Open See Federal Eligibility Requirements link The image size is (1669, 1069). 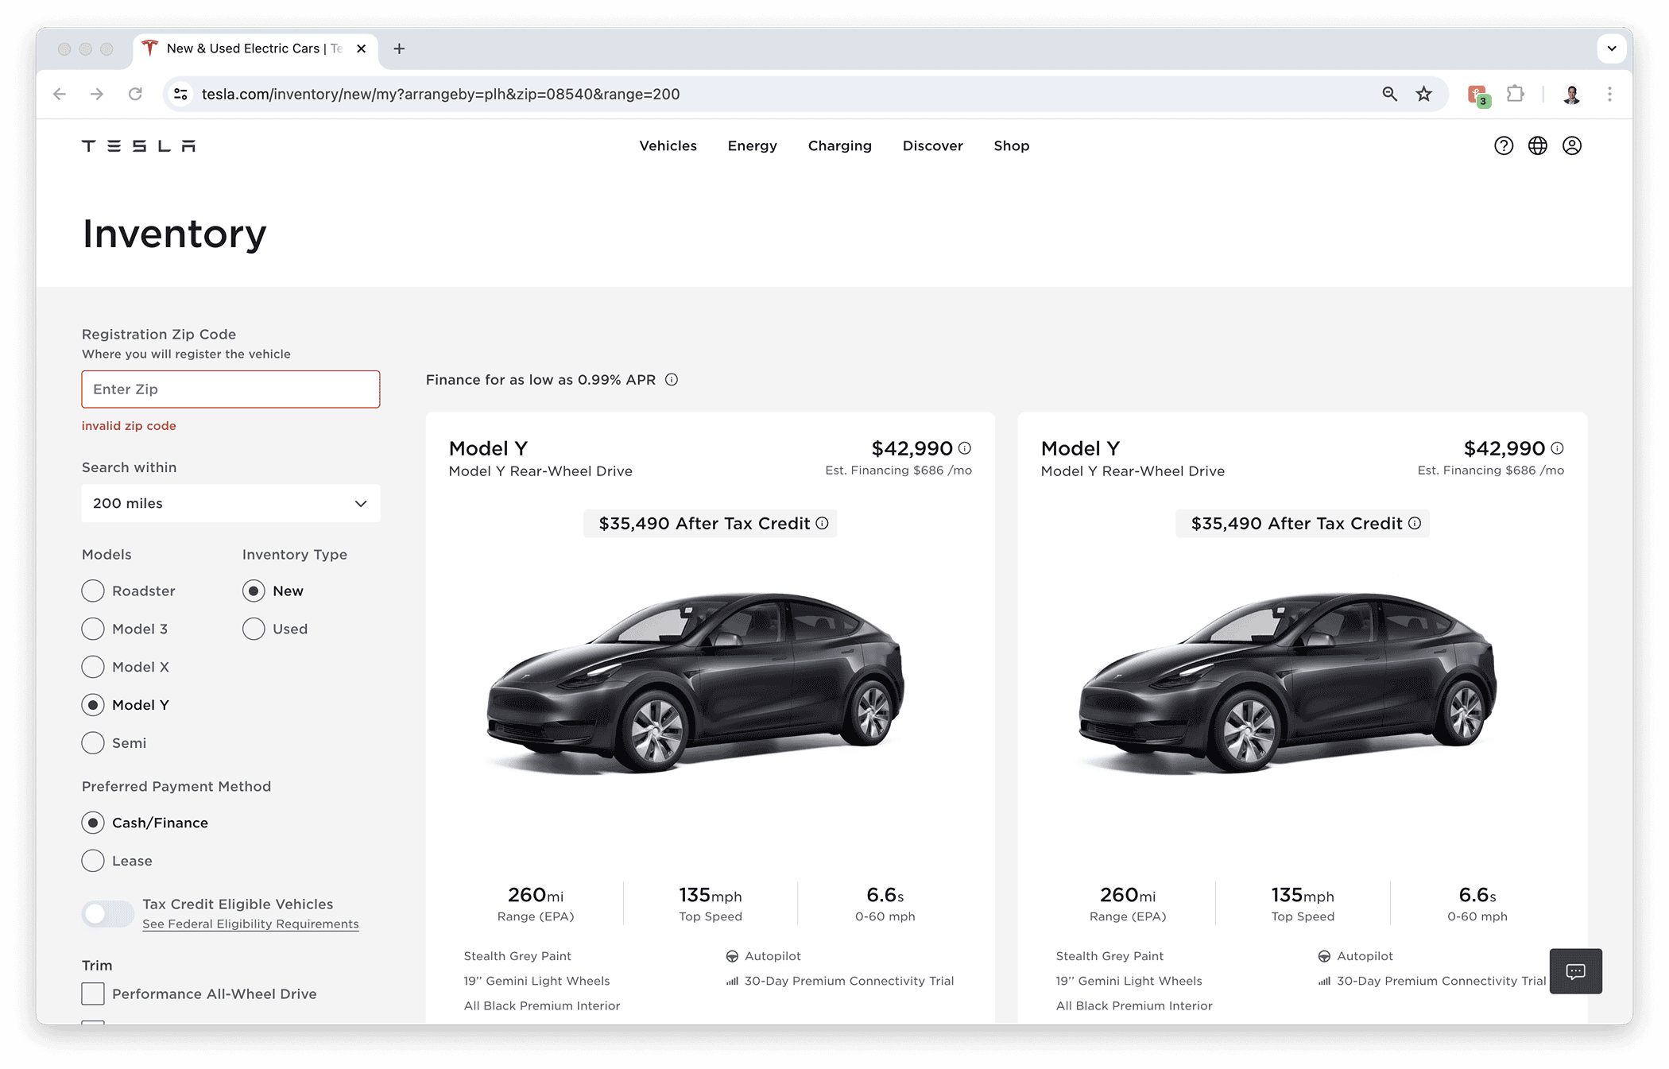[x=250, y=924]
